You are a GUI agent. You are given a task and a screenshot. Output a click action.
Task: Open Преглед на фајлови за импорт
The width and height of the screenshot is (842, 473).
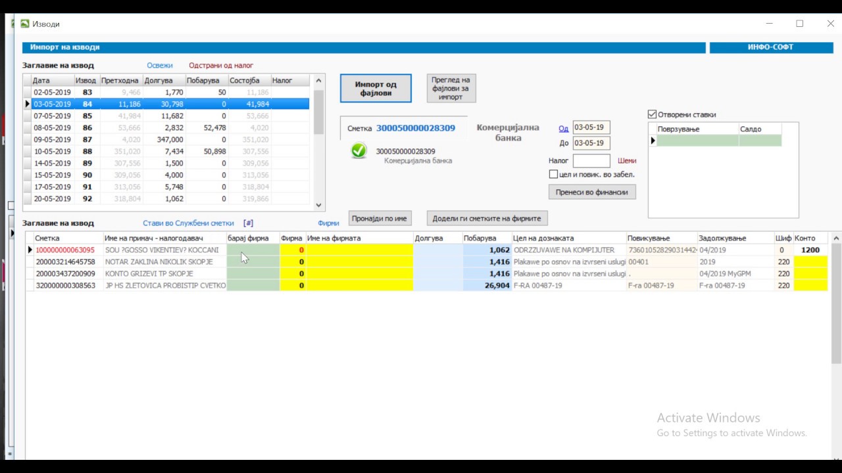point(451,88)
